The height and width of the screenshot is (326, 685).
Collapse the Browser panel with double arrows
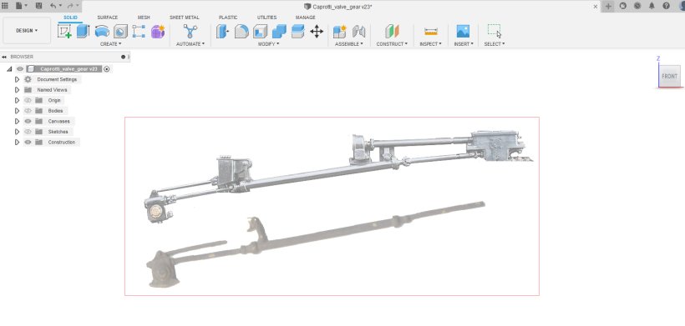pos(4,57)
